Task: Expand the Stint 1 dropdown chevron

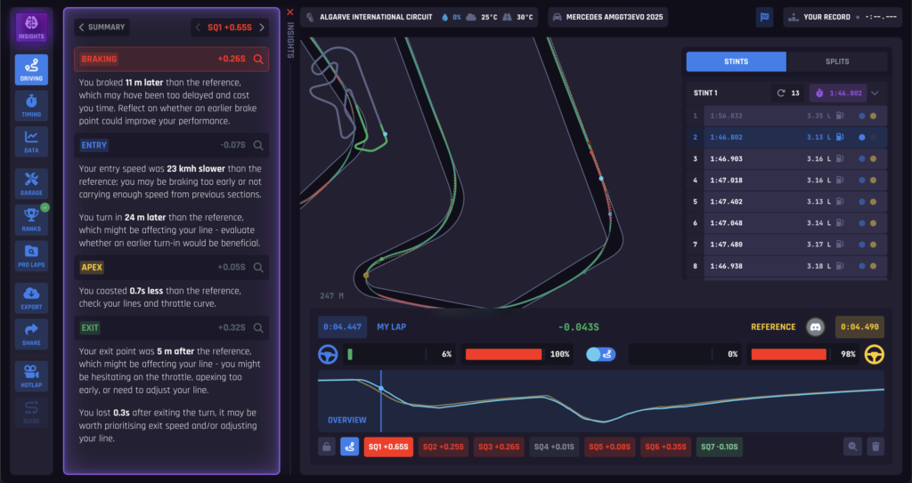Action: tap(875, 93)
